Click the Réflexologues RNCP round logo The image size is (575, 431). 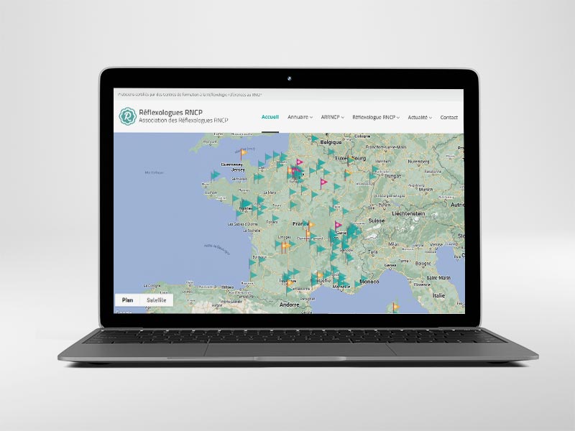click(127, 116)
